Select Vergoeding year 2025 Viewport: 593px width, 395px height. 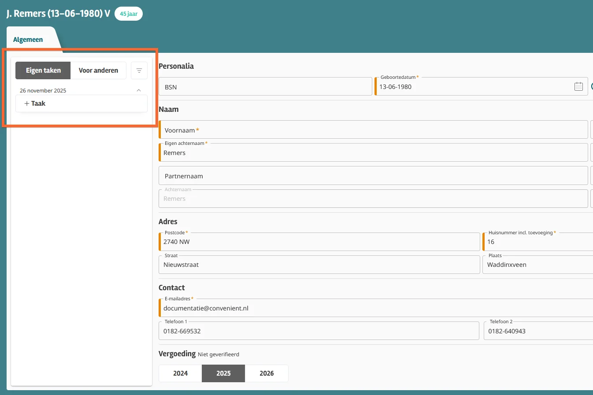click(x=223, y=373)
